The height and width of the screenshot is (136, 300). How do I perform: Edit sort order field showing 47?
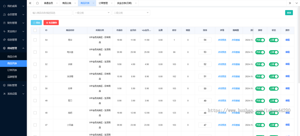[x=205, y=125]
